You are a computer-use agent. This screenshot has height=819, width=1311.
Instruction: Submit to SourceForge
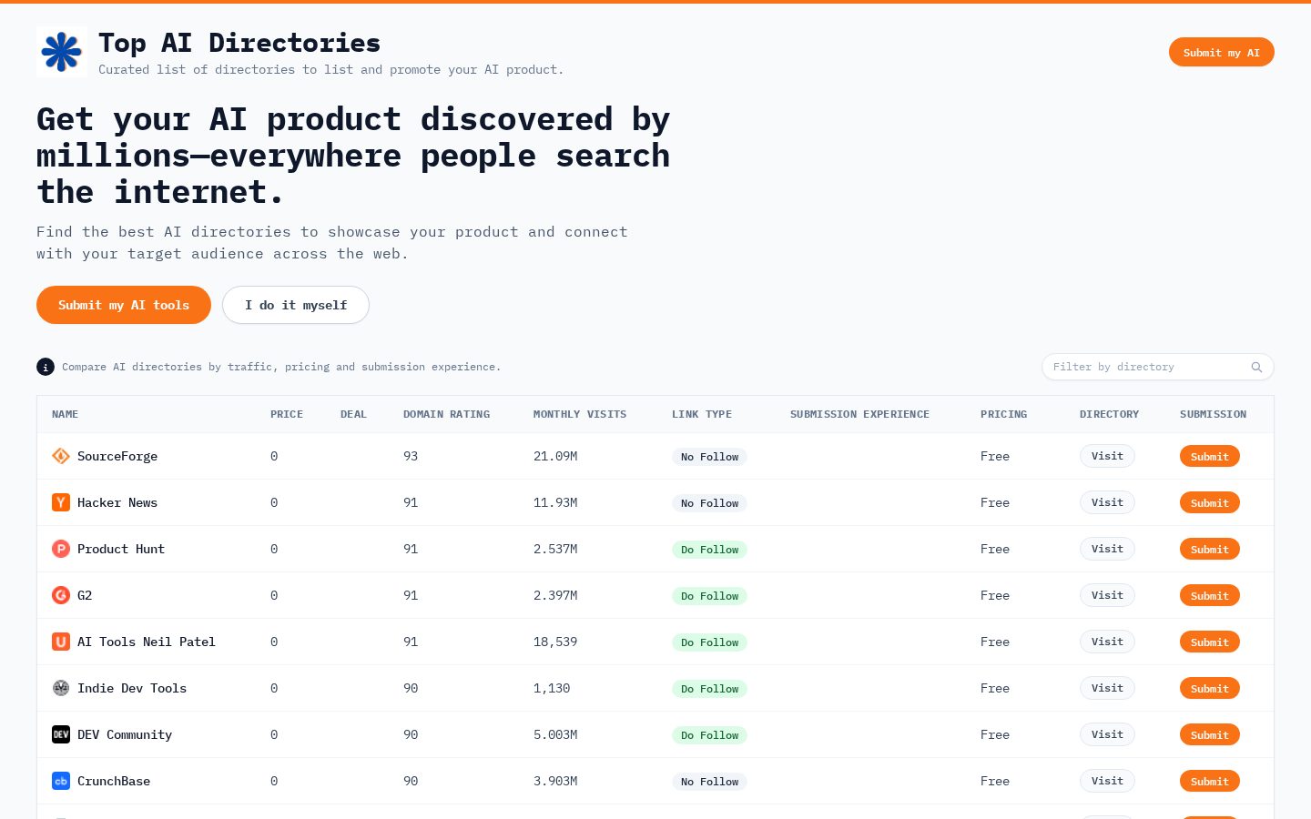1209,456
